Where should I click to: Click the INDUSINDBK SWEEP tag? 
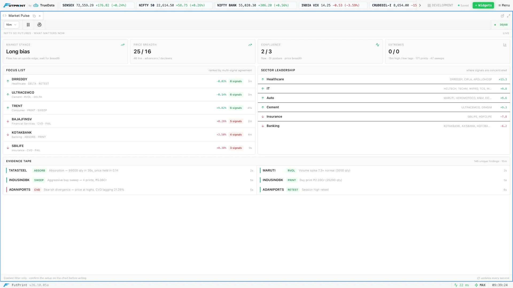(x=39, y=180)
